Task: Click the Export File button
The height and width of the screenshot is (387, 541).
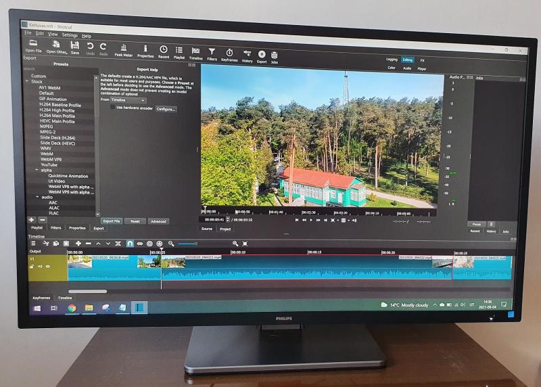Action: [112, 221]
